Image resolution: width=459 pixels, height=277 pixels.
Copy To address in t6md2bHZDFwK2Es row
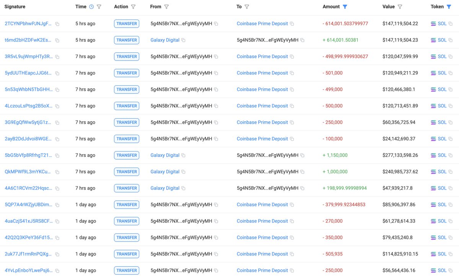302,40
